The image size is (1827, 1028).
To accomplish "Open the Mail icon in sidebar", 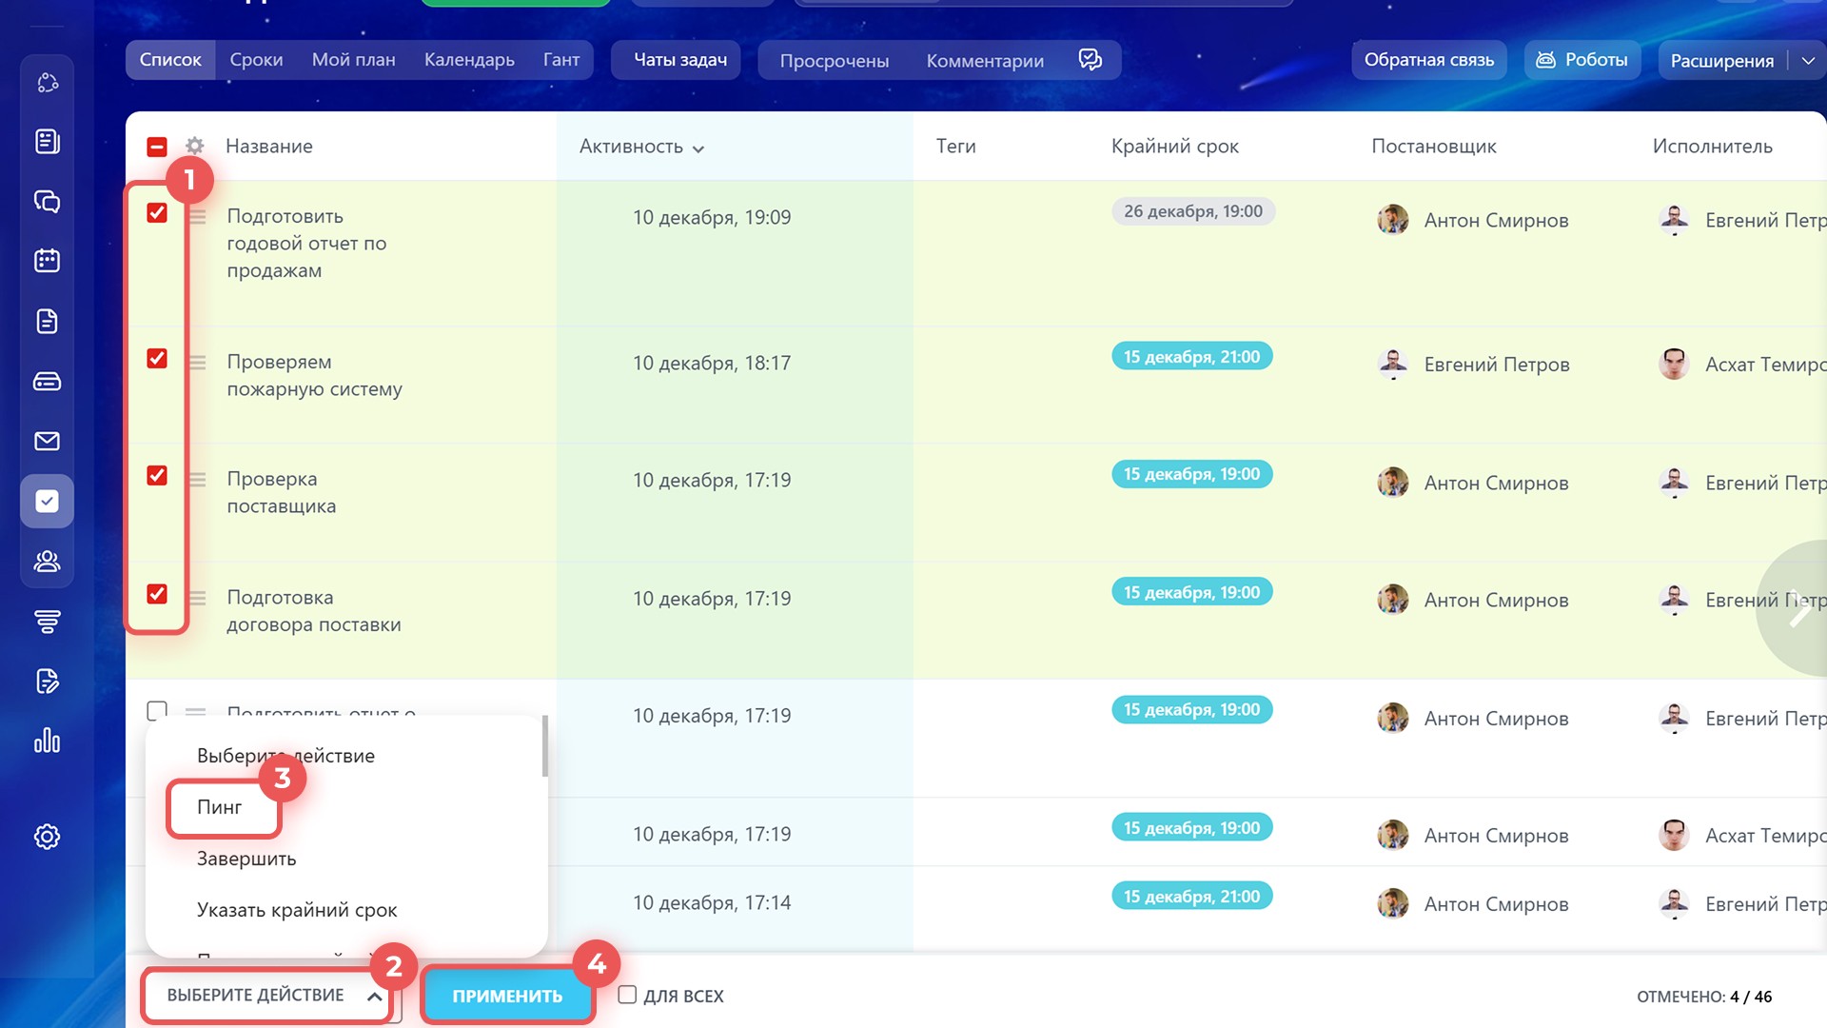I will [47, 441].
